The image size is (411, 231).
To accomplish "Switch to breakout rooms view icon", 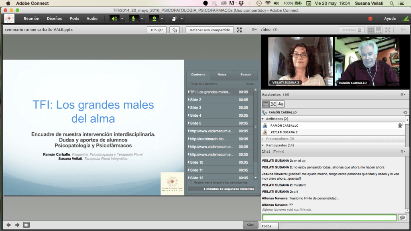I will click(273, 104).
